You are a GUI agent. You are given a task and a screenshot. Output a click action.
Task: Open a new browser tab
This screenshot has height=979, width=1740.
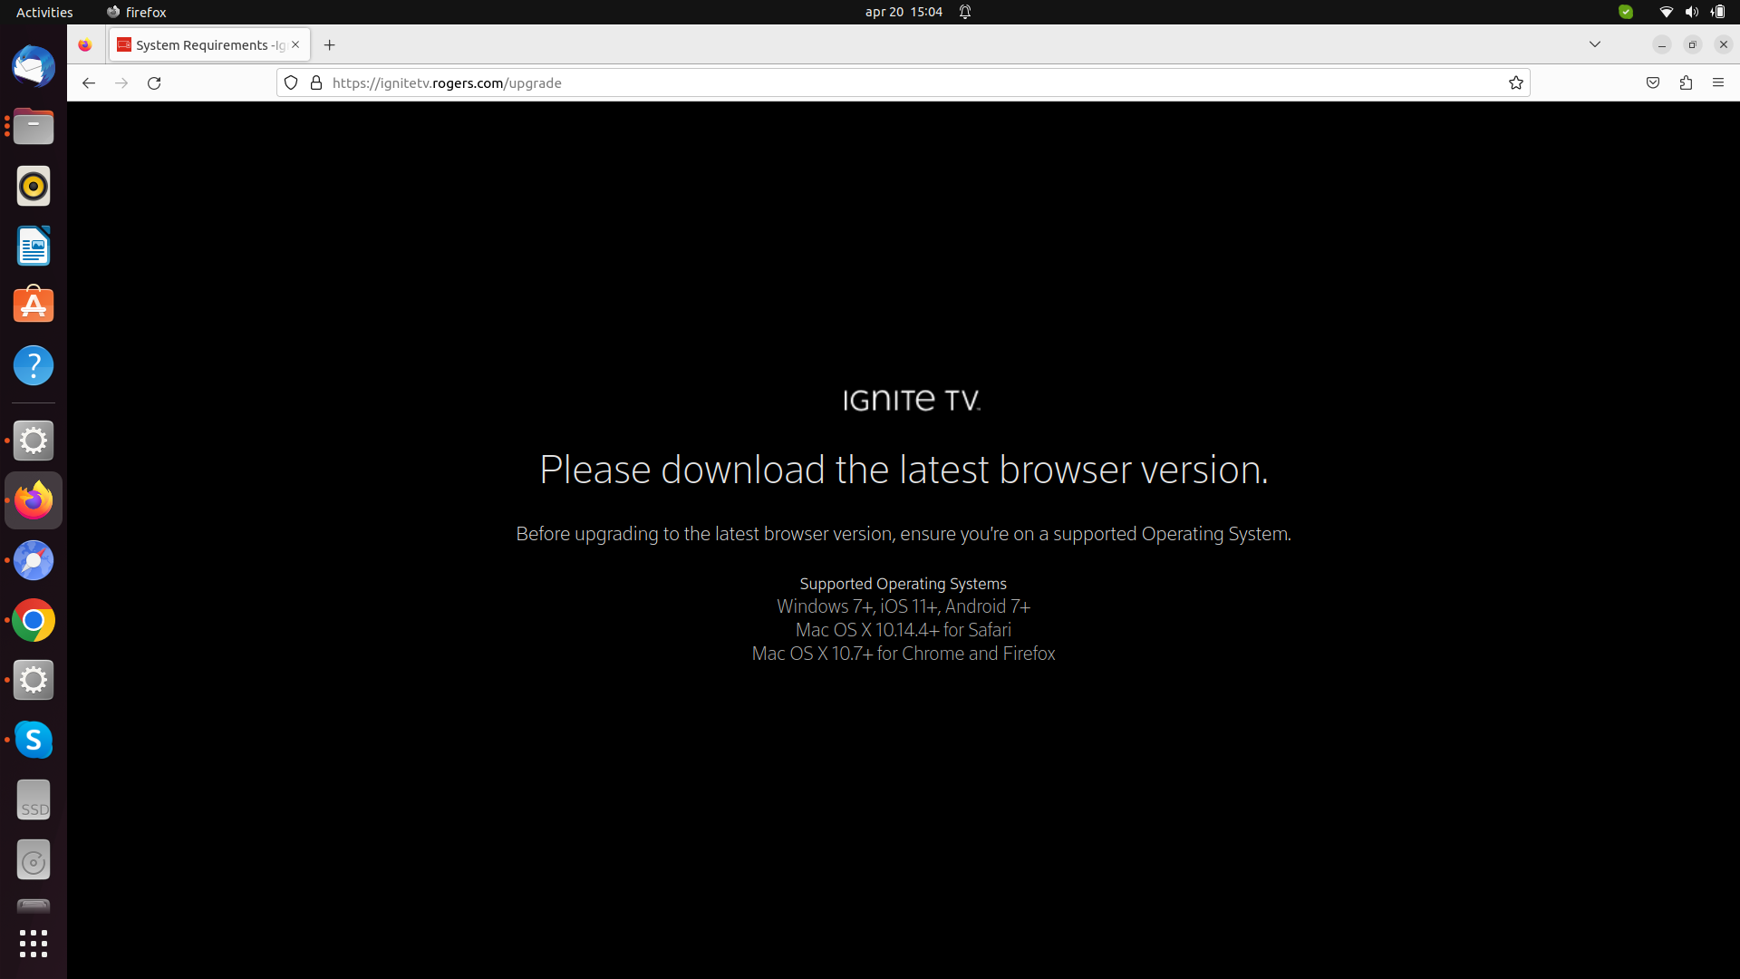(330, 44)
